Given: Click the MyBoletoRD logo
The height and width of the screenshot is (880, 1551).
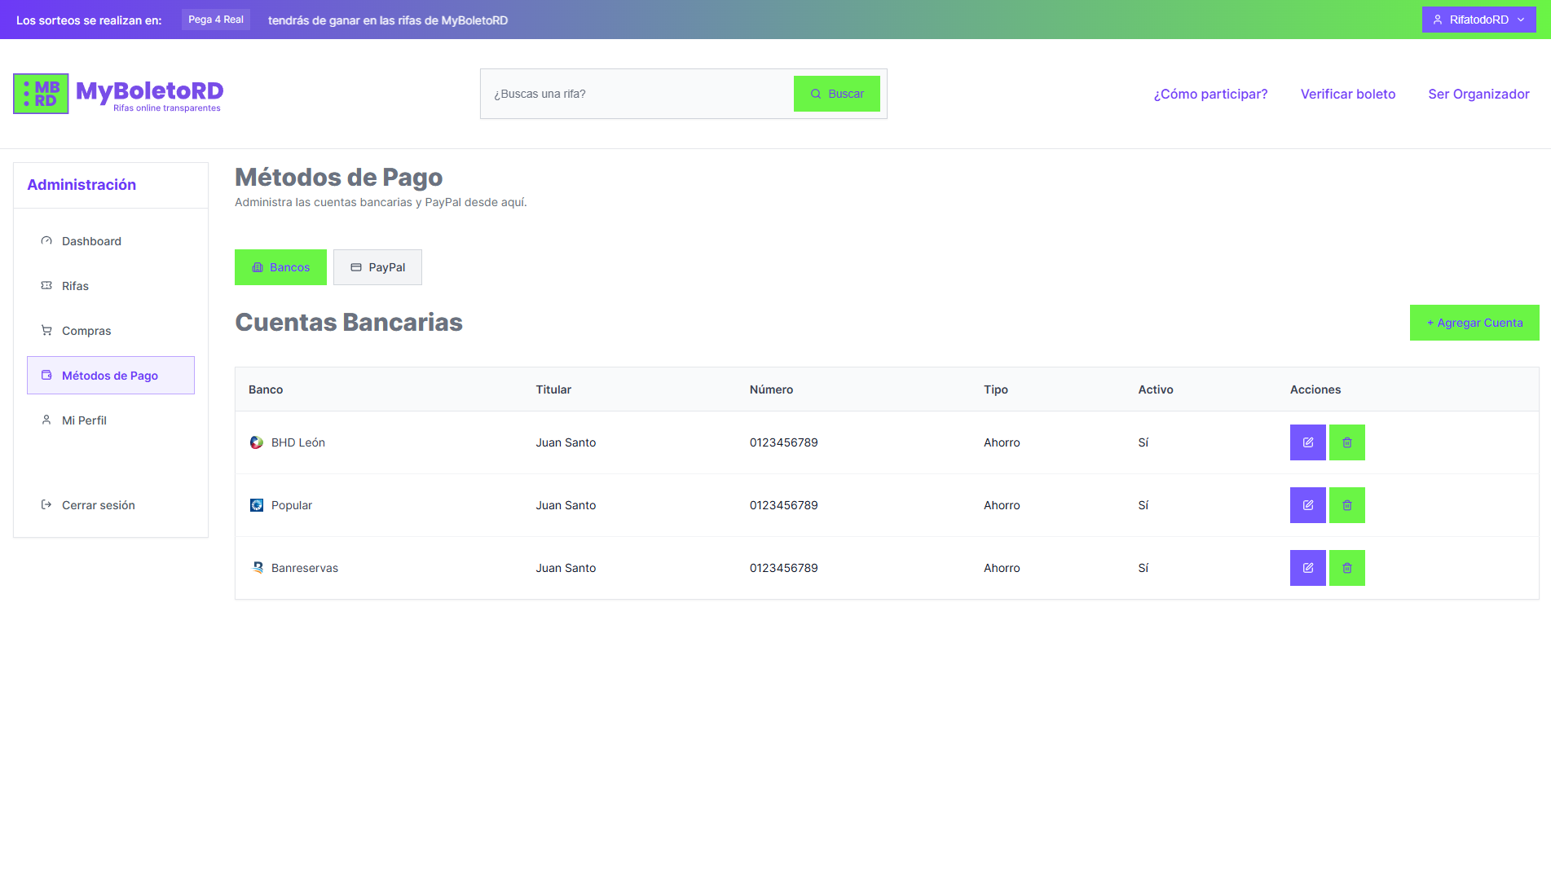Looking at the screenshot, I should [x=119, y=95].
